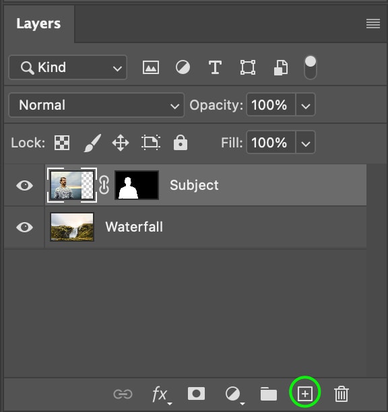The width and height of the screenshot is (388, 412).
Task: Add a layer mask
Action: click(196, 393)
